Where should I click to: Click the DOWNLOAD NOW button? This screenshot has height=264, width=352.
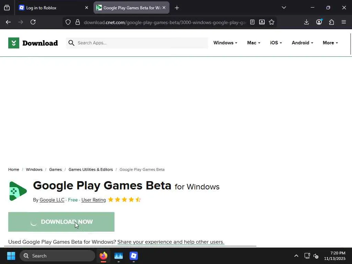coord(61,222)
